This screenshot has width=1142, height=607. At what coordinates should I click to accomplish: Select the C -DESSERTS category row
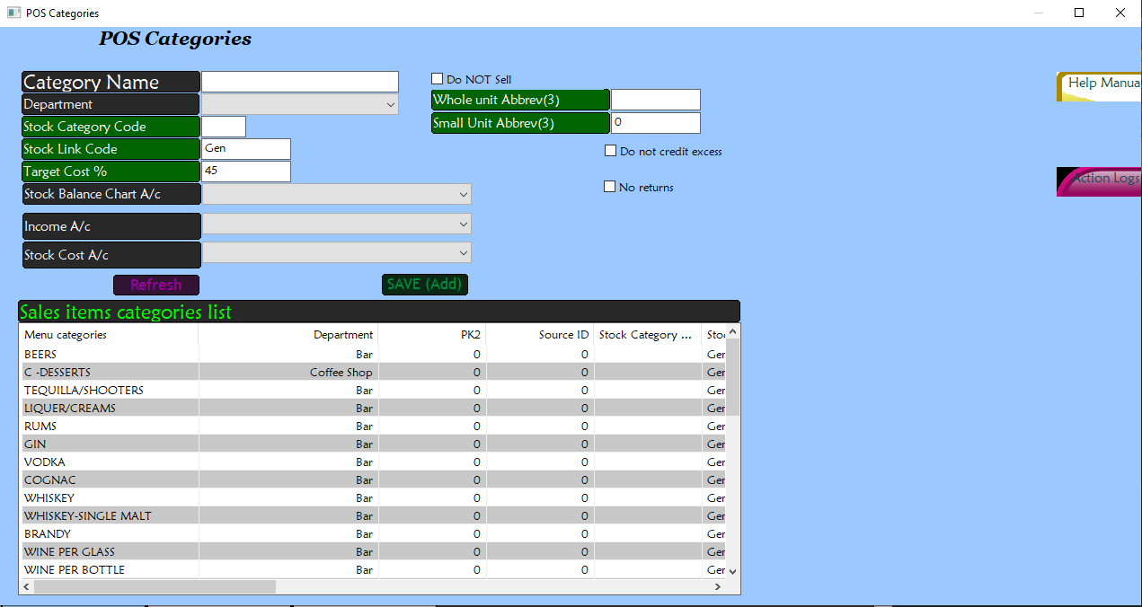[372, 373]
